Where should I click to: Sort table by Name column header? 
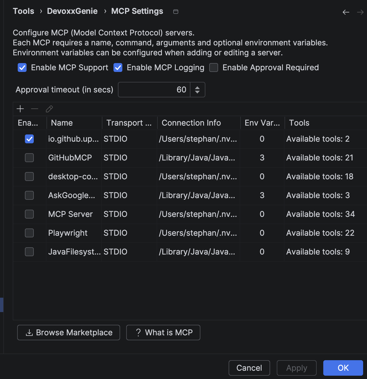pos(74,123)
